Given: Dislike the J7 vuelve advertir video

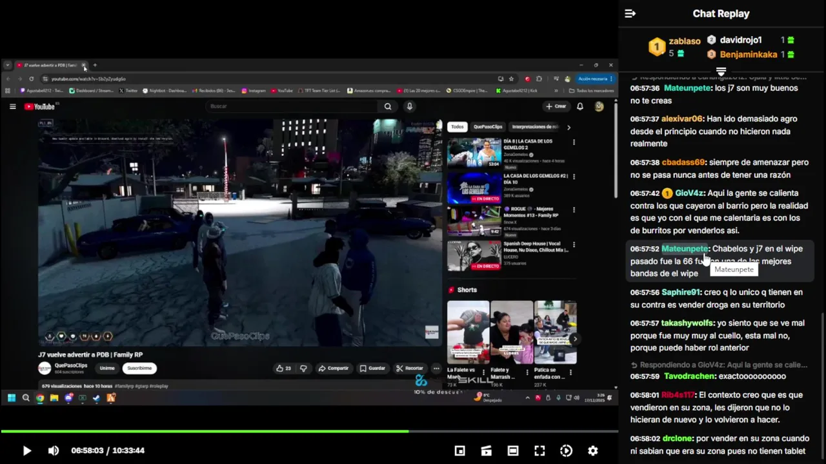Looking at the screenshot, I should pos(303,369).
